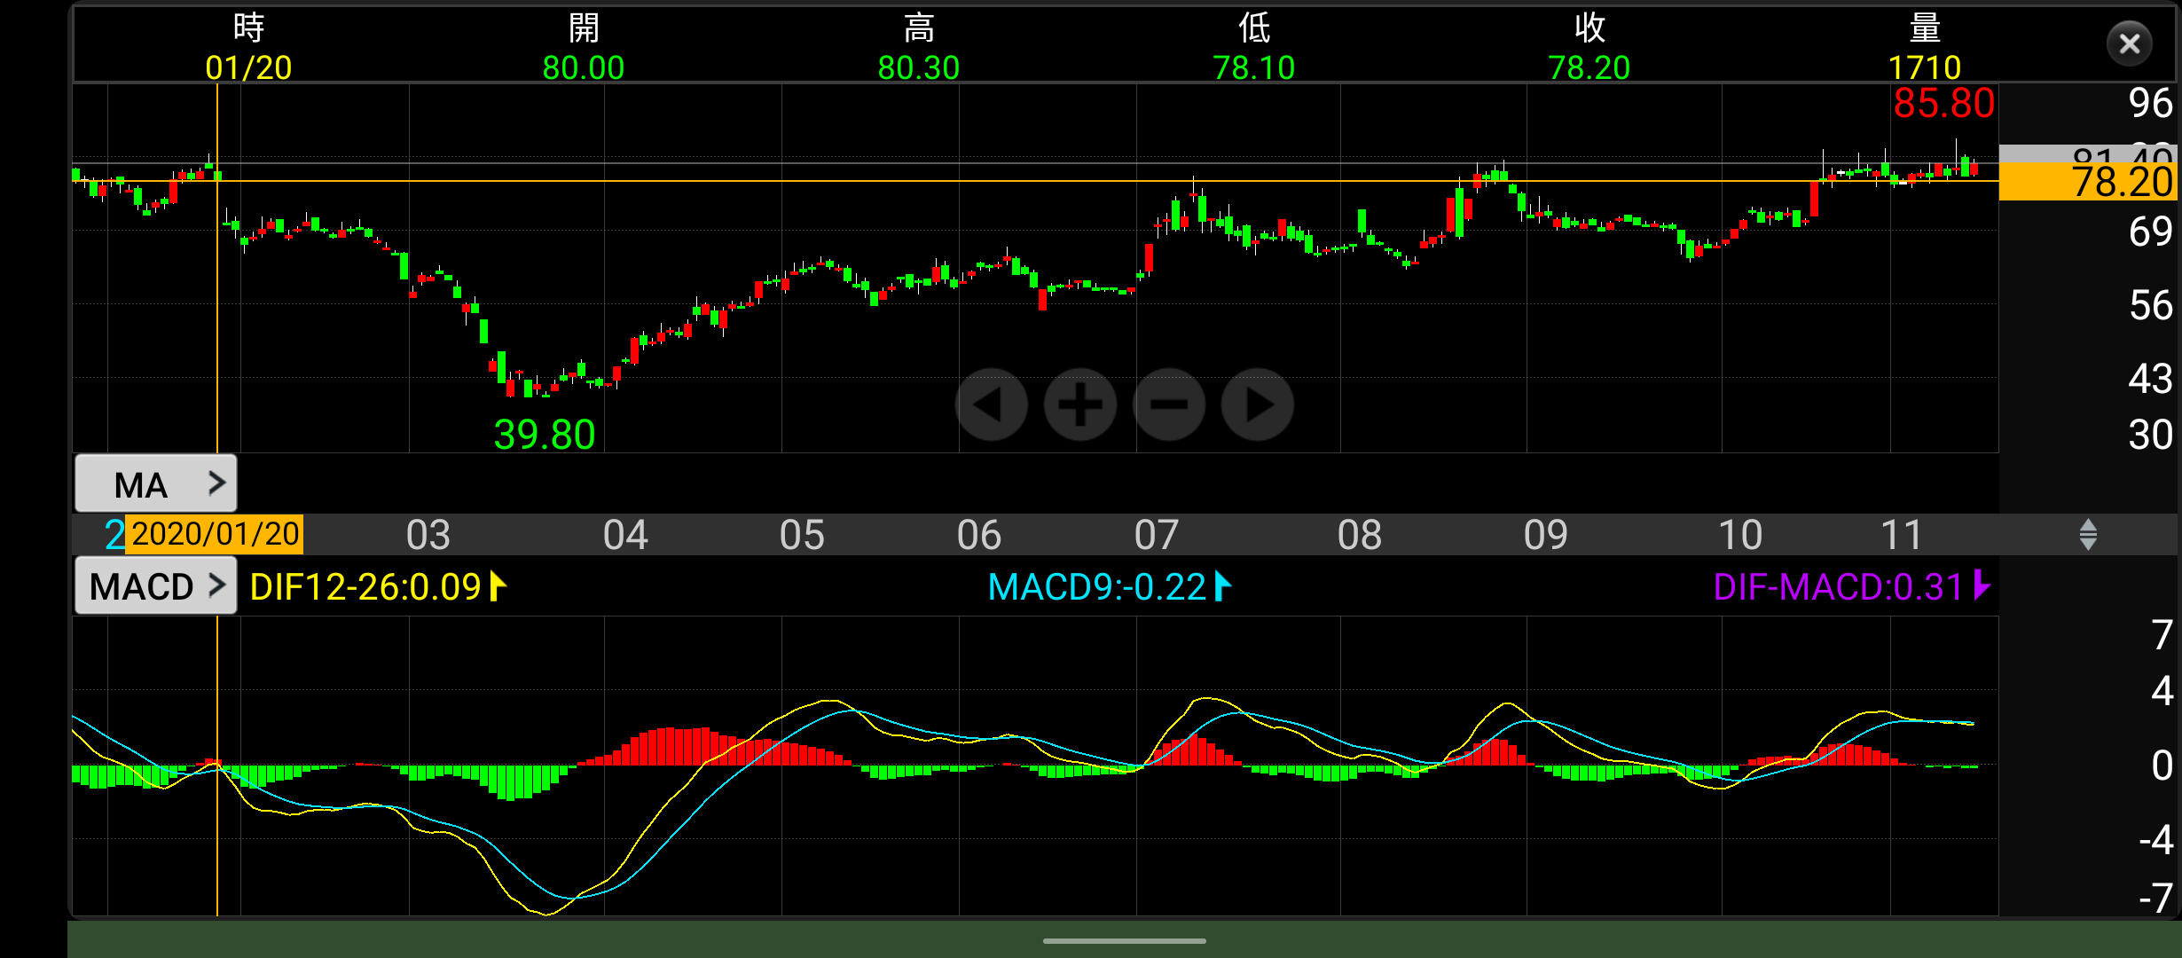2182x958 pixels.
Task: Toggle the yellow DIF12-26 line flag
Action: [498, 586]
